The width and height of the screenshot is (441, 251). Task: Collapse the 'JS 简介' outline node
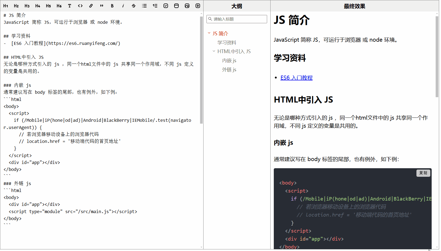point(209,33)
